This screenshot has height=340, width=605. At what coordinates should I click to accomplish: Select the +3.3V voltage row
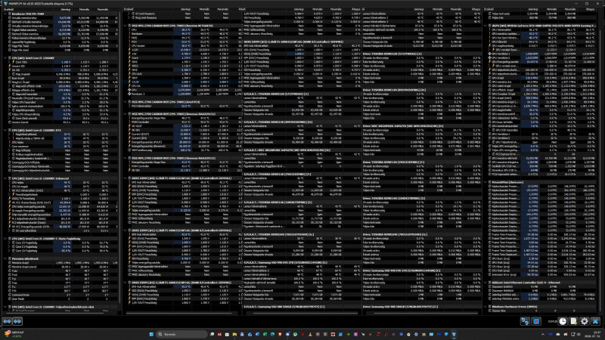pyautogui.click(x=182, y=82)
